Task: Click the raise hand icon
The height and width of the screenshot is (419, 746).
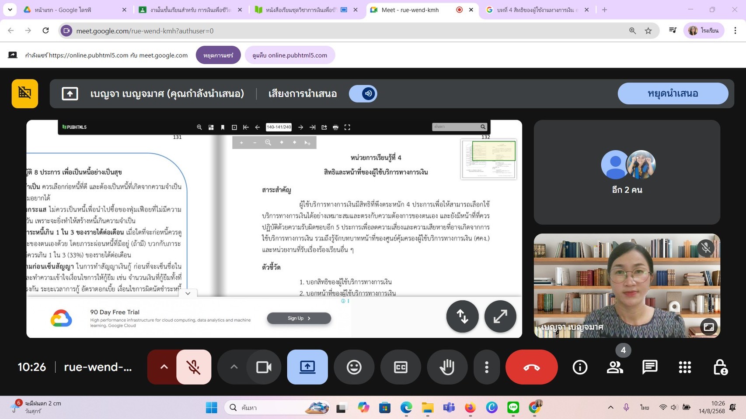Action: pos(447,367)
